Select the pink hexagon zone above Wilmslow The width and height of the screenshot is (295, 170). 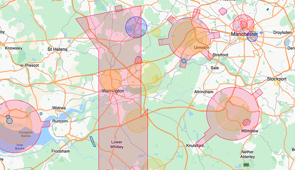coord(246,122)
